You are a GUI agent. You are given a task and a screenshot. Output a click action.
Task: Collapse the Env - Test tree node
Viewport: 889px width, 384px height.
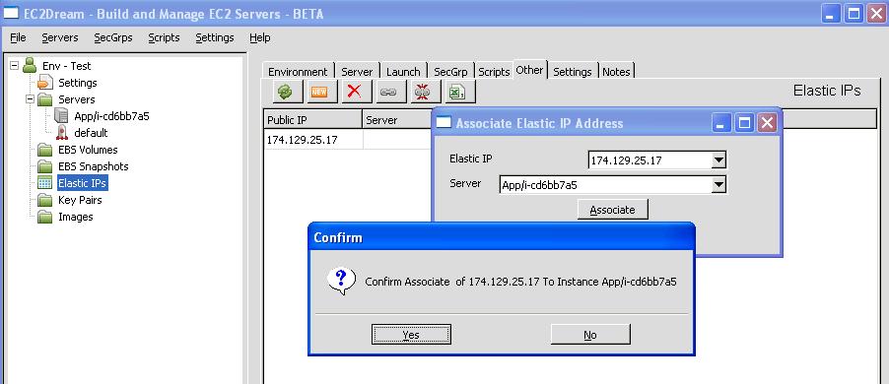click(x=14, y=66)
